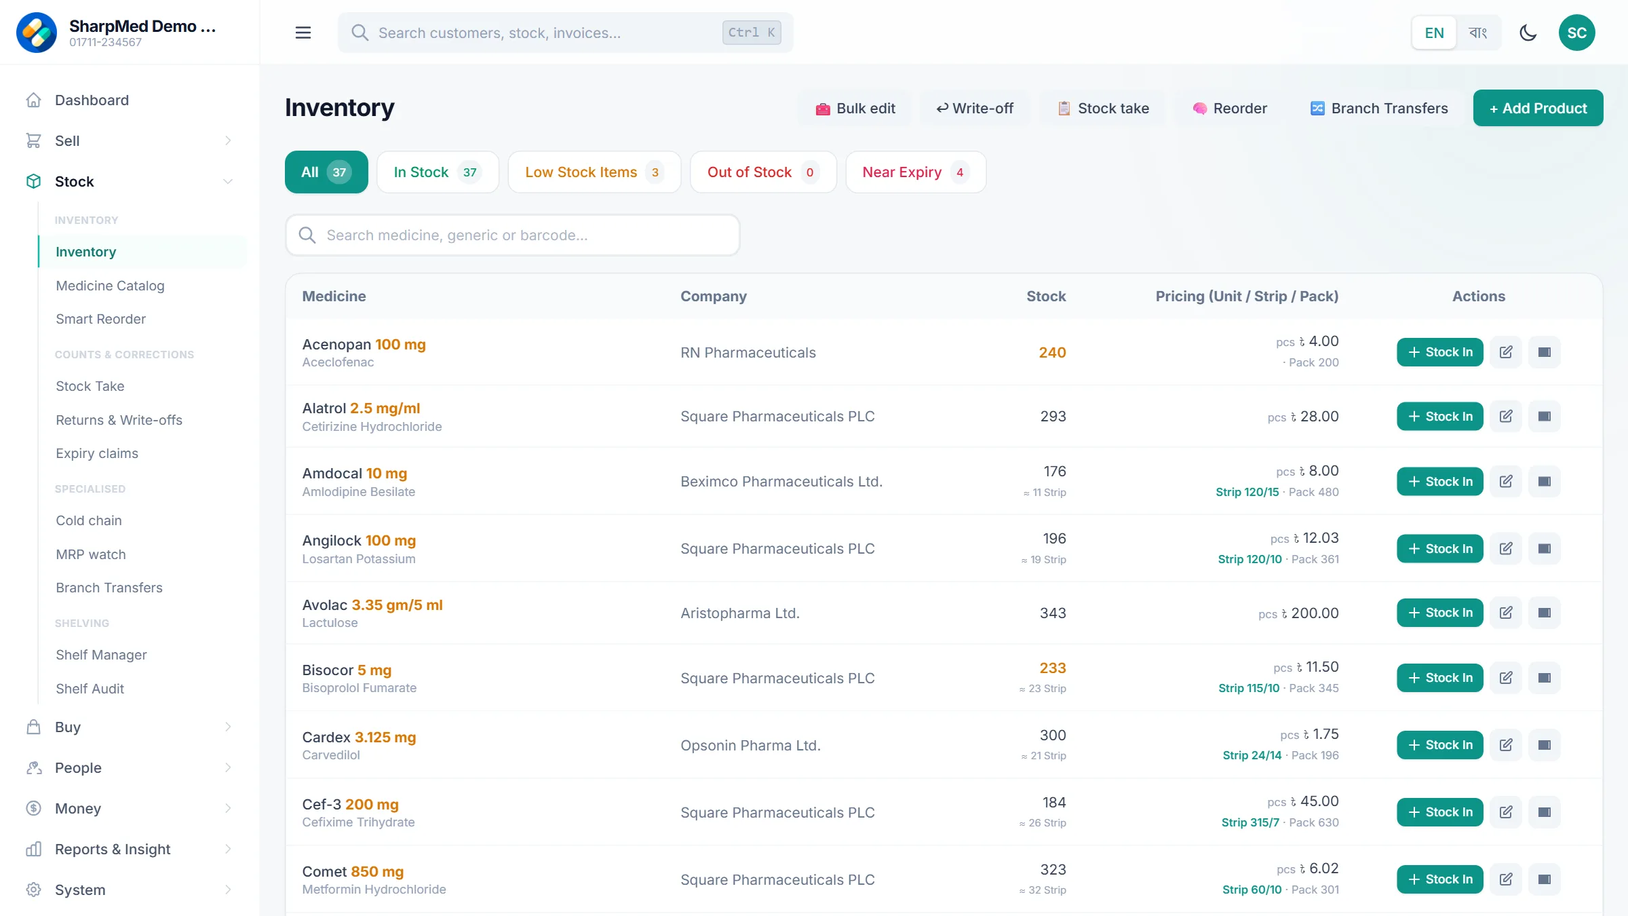The width and height of the screenshot is (1628, 916).
Task: Click Avolac 3.35 gm/5 ml name
Action: point(372,605)
